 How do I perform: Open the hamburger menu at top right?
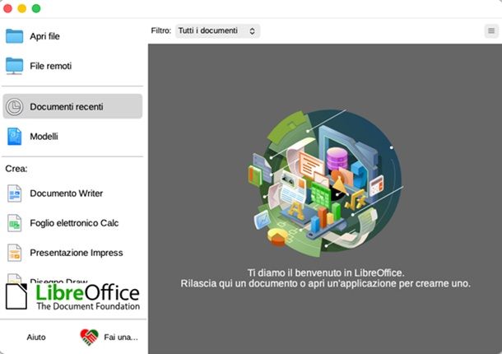[491, 31]
